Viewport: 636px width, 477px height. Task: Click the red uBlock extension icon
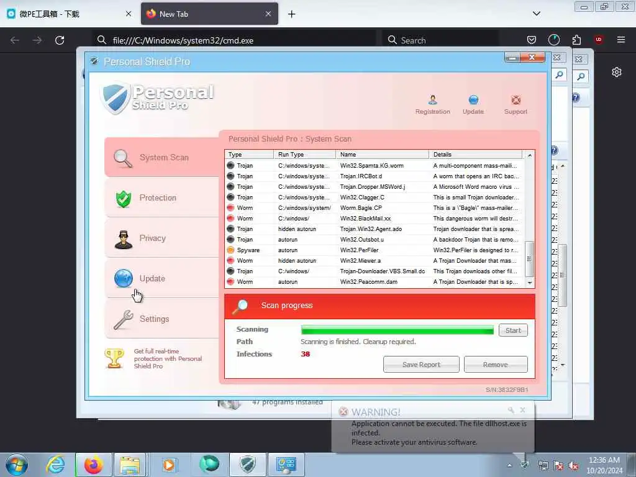599,39
